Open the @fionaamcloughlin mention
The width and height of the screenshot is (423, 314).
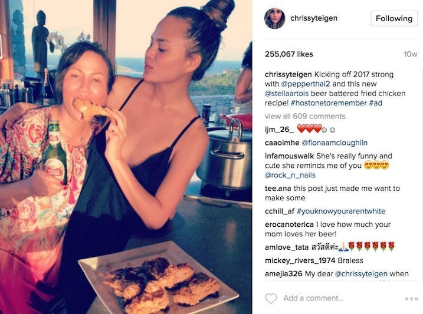click(x=335, y=143)
